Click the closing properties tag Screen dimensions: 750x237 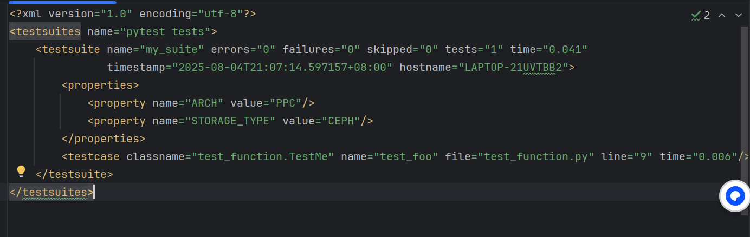(104, 139)
